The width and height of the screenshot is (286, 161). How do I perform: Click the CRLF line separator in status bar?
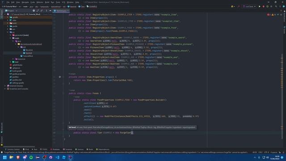[260, 152]
